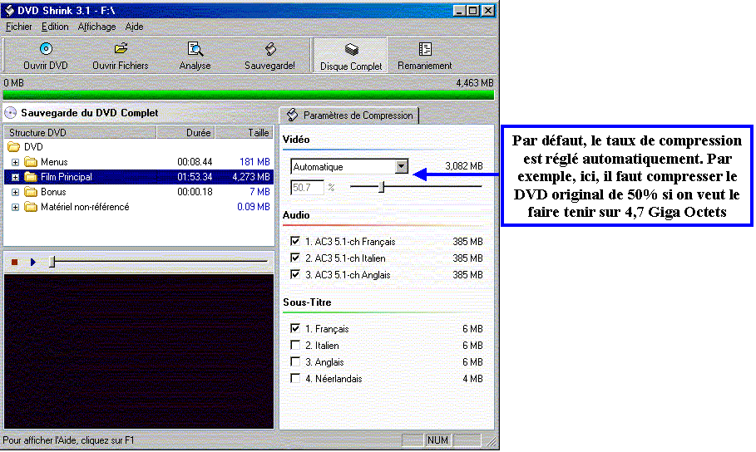The width and height of the screenshot is (756, 452).
Task: Click the Matériel non-référencé folder icon
Action: (31, 207)
